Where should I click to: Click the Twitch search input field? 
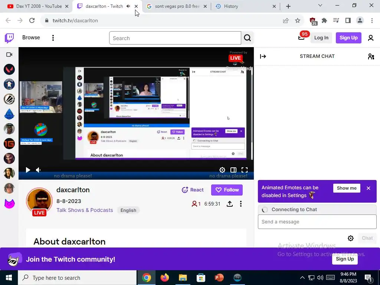coord(175,38)
